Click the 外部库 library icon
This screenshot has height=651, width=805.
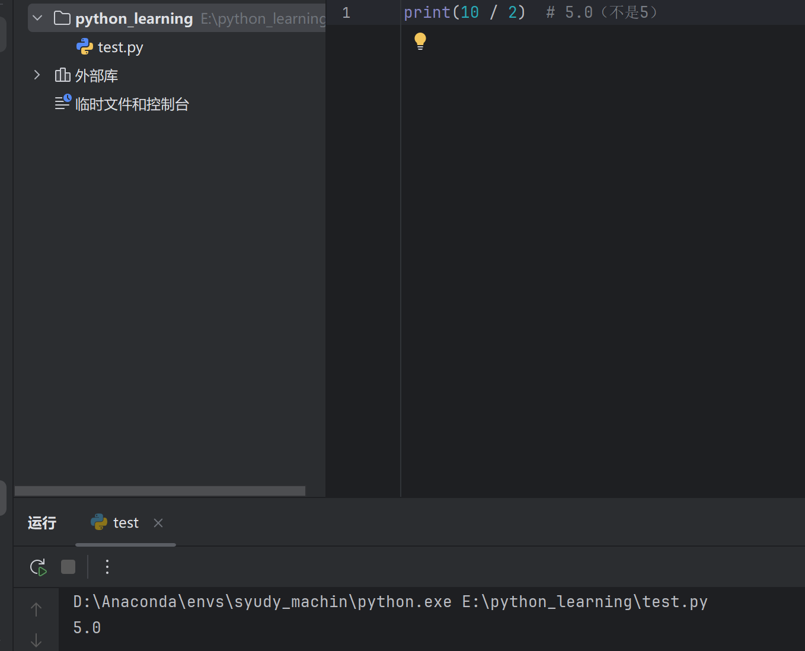[62, 75]
